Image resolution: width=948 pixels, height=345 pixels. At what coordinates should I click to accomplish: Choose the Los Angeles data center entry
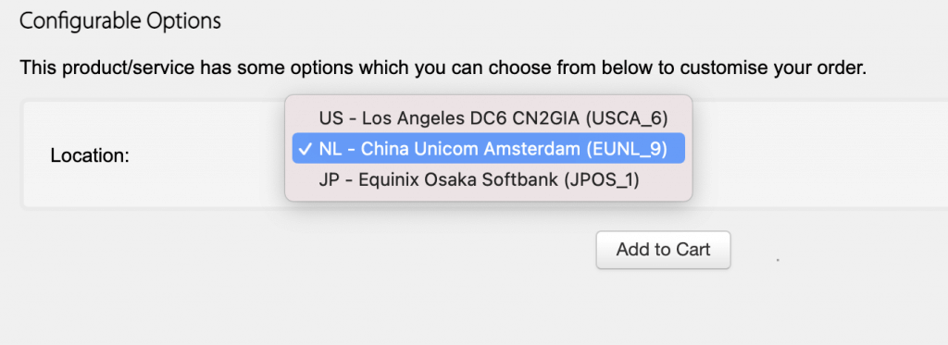489,119
